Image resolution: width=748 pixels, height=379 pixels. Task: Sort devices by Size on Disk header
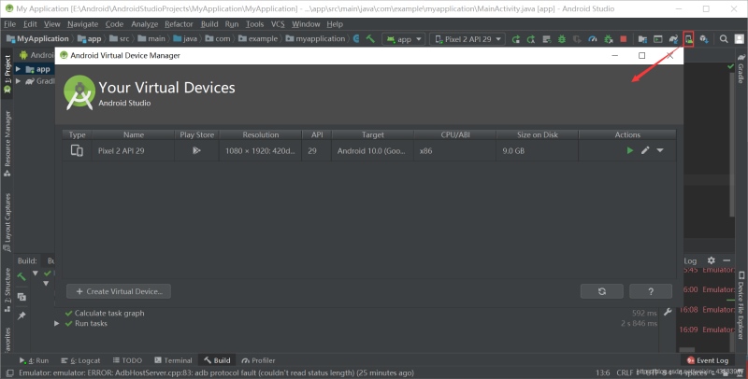[537, 134]
